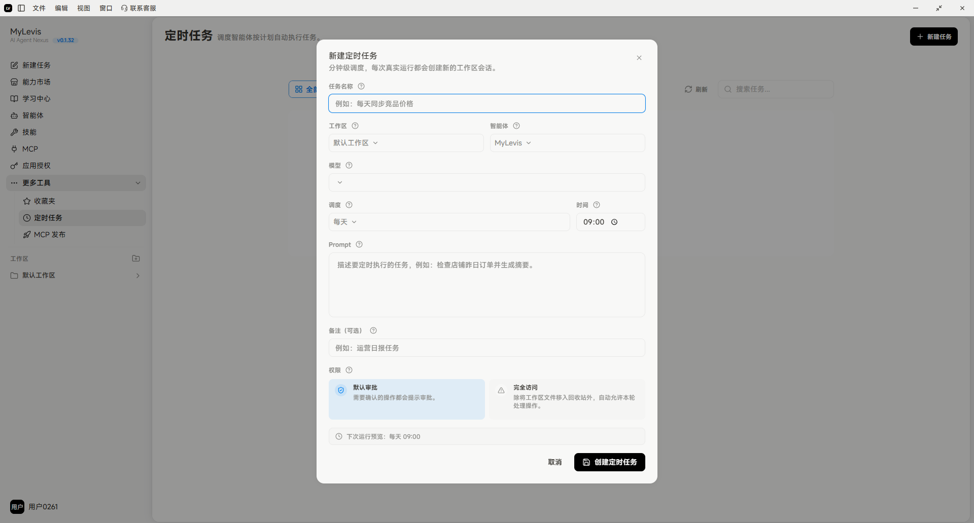
Task: Open the empty 模型 dropdown
Action: click(x=487, y=182)
